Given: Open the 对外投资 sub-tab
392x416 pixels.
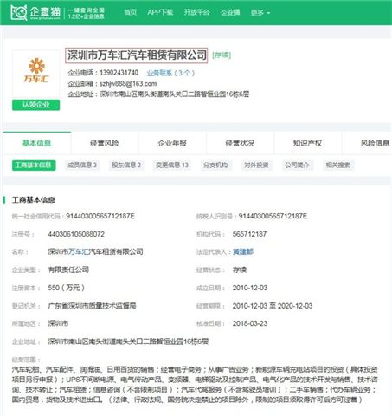Looking at the screenshot, I should click(256, 166).
